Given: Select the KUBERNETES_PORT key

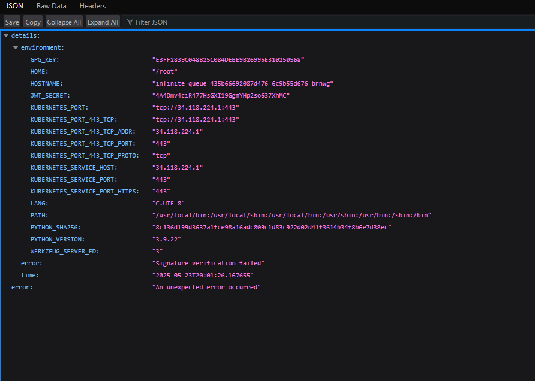Looking at the screenshot, I should 59,108.
